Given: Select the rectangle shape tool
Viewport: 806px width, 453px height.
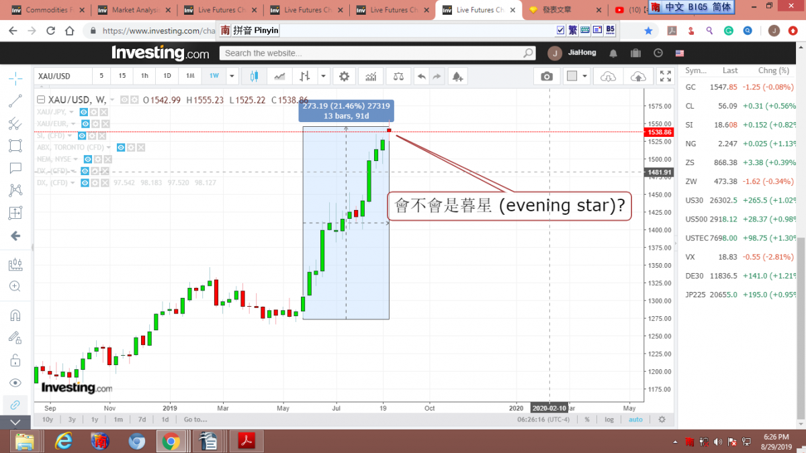Looking at the screenshot, I should pos(15,146).
